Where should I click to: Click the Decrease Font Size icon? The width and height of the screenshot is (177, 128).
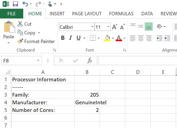click(122, 27)
